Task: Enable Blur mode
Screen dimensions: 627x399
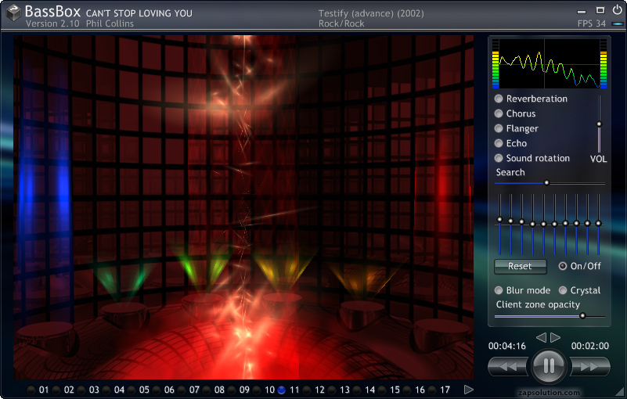Action: tap(499, 290)
